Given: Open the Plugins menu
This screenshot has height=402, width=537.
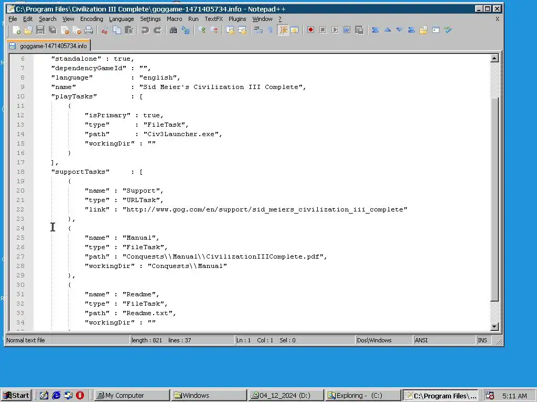Looking at the screenshot, I should coord(238,19).
